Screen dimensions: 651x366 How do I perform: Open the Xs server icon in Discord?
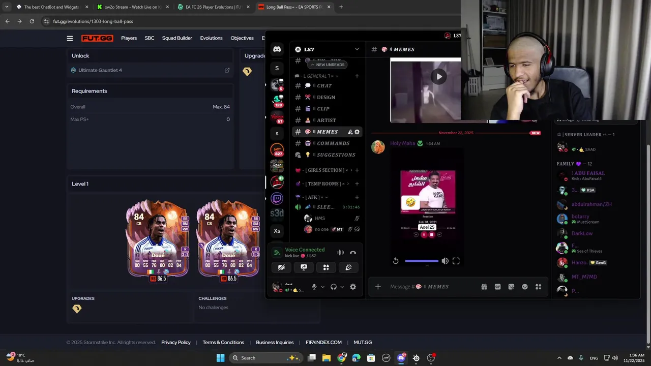click(277, 231)
